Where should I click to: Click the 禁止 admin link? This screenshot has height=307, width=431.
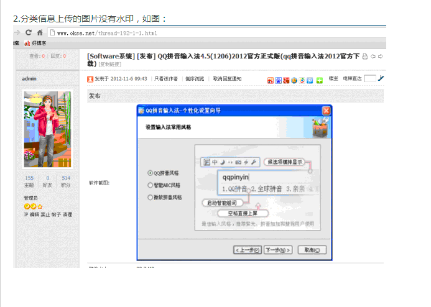(45, 215)
